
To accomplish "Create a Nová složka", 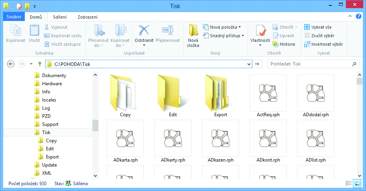I will (193, 36).
